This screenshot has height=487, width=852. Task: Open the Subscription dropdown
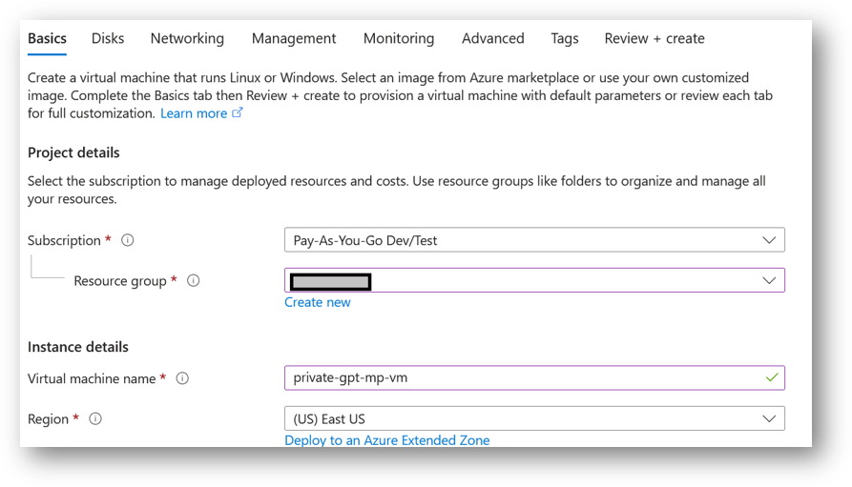pos(534,240)
